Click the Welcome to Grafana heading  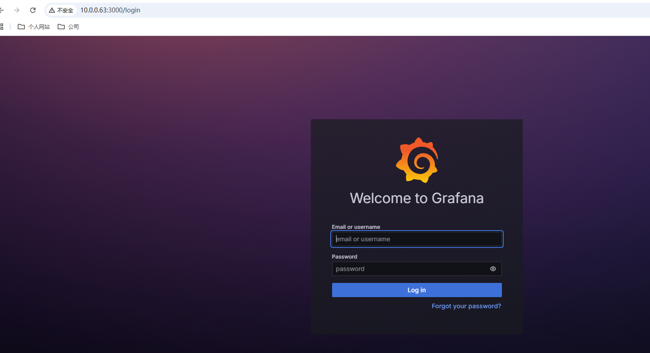[x=417, y=198]
